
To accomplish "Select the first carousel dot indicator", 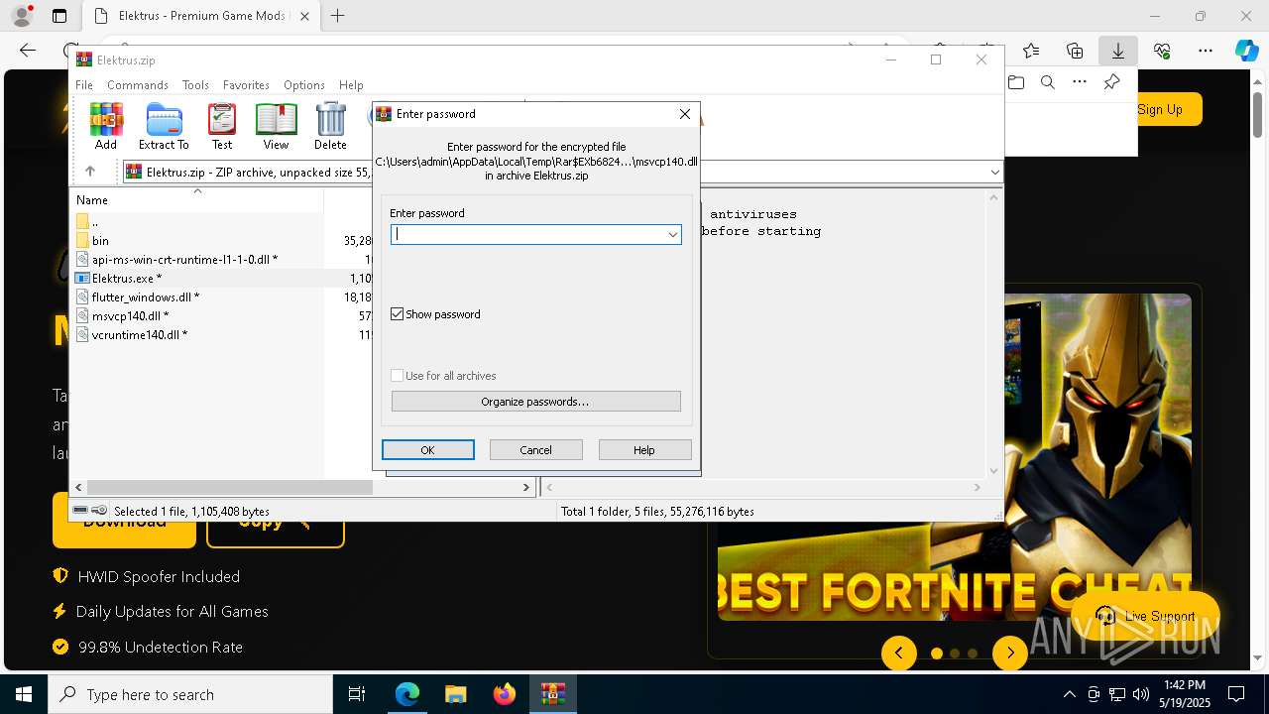I will tap(937, 654).
